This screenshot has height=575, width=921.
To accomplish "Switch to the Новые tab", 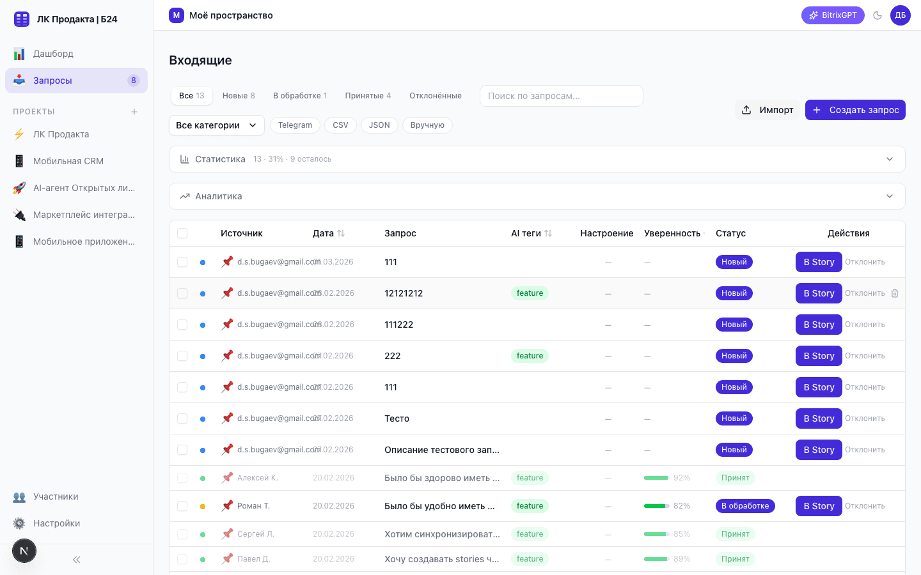I will tap(238, 96).
